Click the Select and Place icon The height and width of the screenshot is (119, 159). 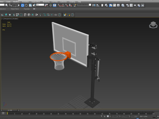pyautogui.click(x=34, y=5)
